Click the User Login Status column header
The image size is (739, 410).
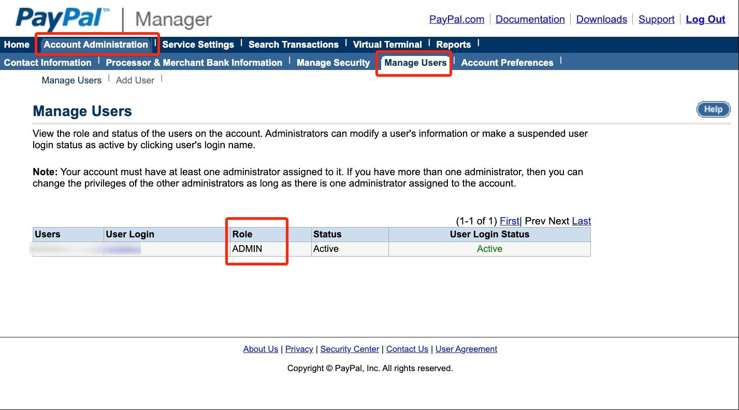[489, 234]
